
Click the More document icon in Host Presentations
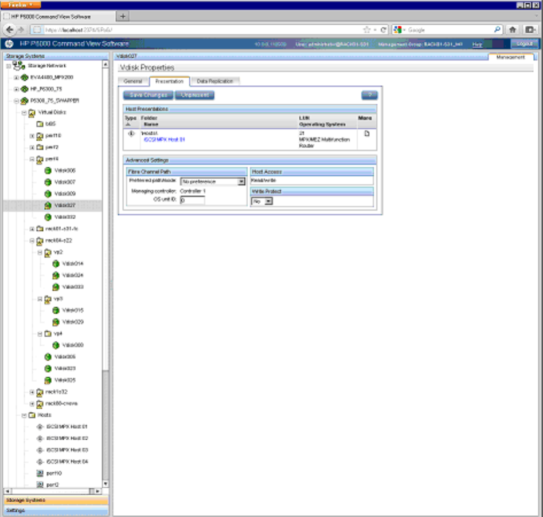coord(367,133)
